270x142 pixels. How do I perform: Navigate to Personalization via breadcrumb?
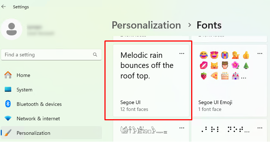click(146, 25)
